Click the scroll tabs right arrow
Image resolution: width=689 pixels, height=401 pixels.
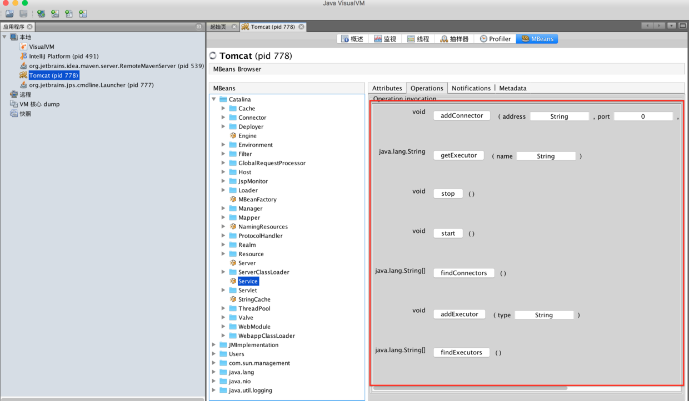[659, 26]
